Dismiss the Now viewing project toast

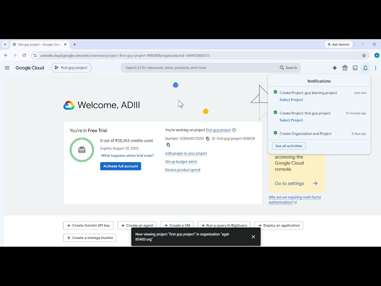253,237
